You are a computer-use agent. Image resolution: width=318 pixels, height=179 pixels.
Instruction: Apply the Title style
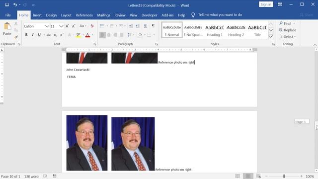point(257,30)
